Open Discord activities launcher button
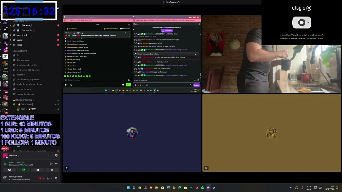The width and height of the screenshot is (342, 192). click(38, 170)
